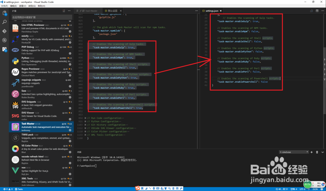This screenshot has height=191, width=326.
Task: Open the Extensions view icon in activity bar
Action: (x=4, y=49)
